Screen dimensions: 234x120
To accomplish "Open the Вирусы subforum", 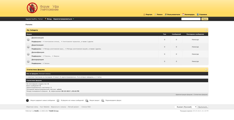I will coord(57,56).
